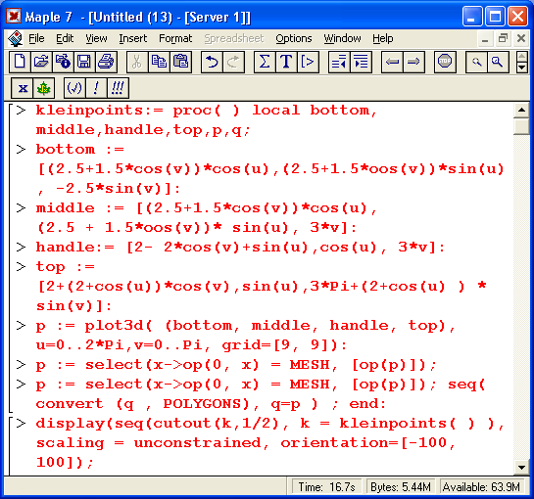
Task: Save worksheet using the floppy disk icon
Action: [84, 62]
